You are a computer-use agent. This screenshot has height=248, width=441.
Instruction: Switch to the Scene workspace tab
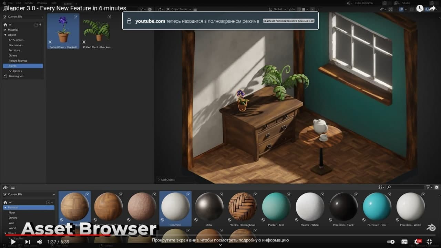coord(68,3)
